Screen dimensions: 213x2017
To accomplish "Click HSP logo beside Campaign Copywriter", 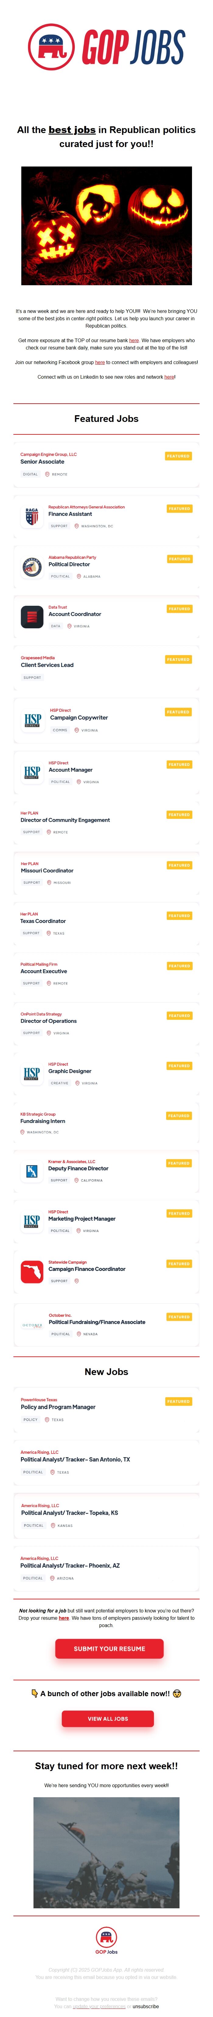I will point(33,720).
